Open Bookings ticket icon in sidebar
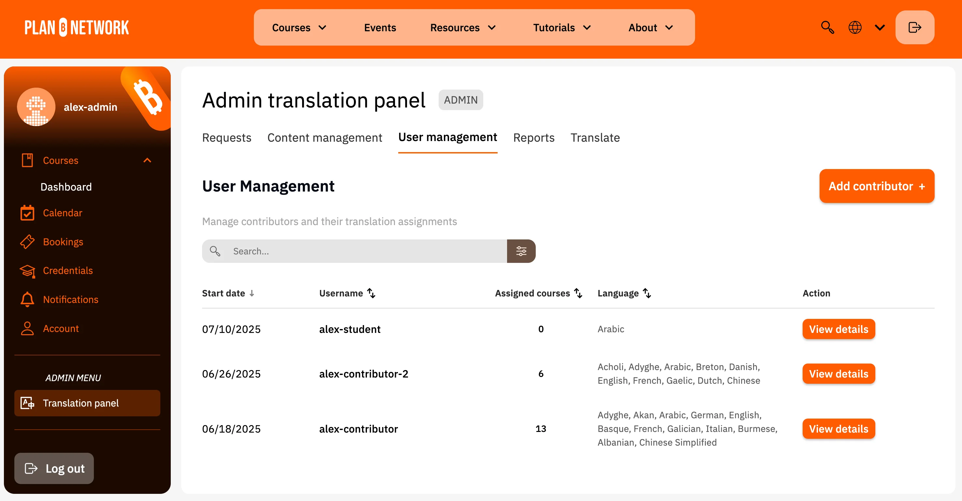962x501 pixels. (27, 242)
